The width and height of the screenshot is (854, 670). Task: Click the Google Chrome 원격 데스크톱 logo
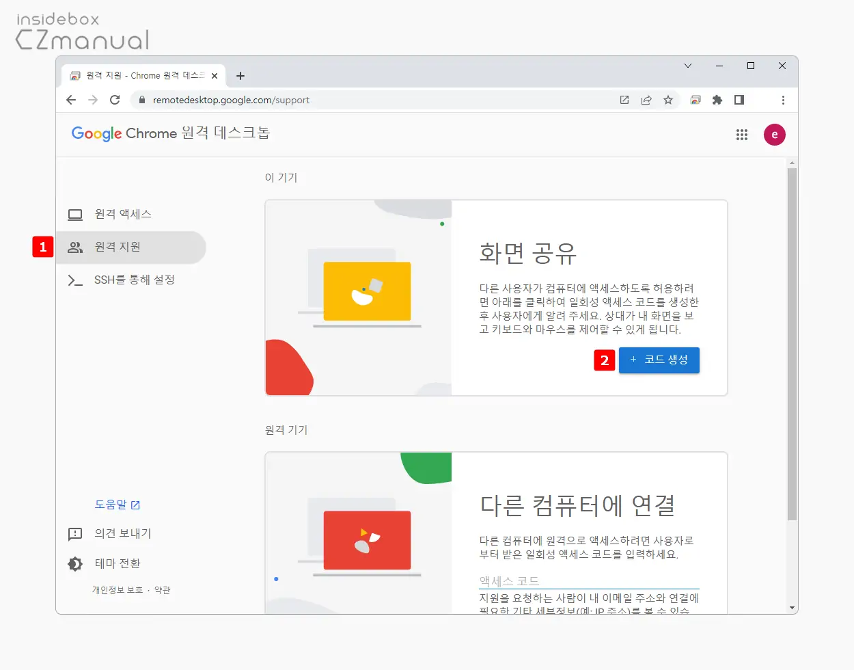[x=171, y=133]
